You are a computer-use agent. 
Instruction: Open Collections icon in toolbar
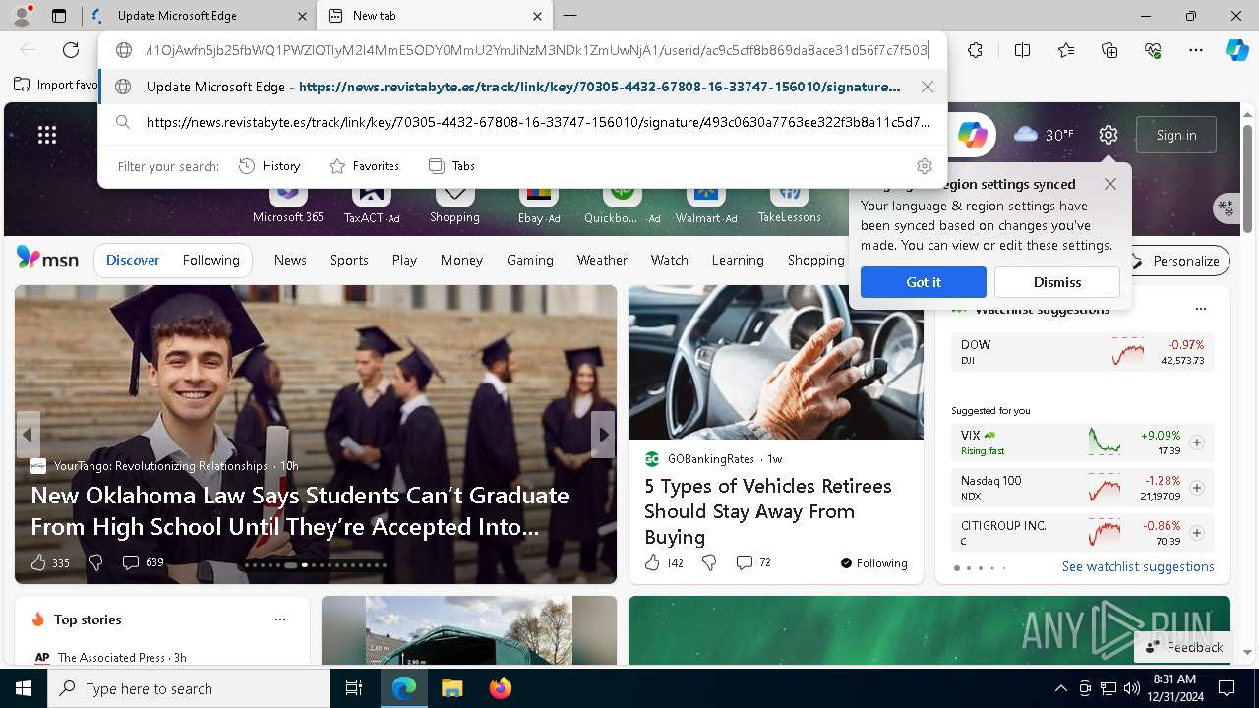pyautogui.click(x=1109, y=50)
